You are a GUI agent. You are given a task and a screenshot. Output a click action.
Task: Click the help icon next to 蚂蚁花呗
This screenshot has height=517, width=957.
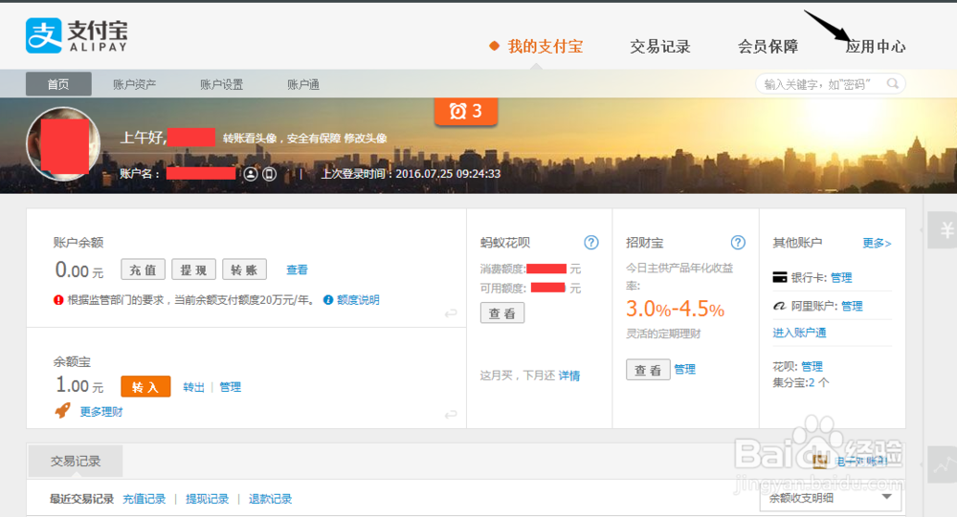[x=591, y=243]
